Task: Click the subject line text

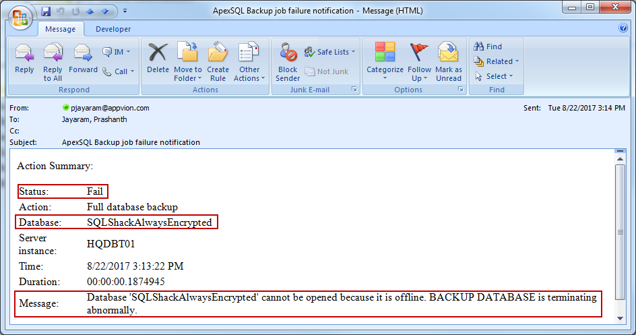Action: (x=131, y=142)
